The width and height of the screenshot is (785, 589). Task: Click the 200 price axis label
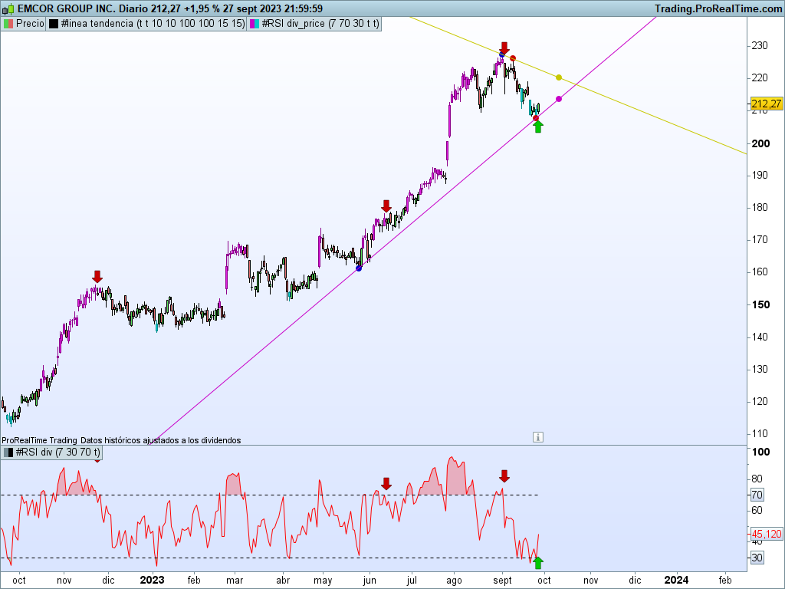click(x=760, y=143)
